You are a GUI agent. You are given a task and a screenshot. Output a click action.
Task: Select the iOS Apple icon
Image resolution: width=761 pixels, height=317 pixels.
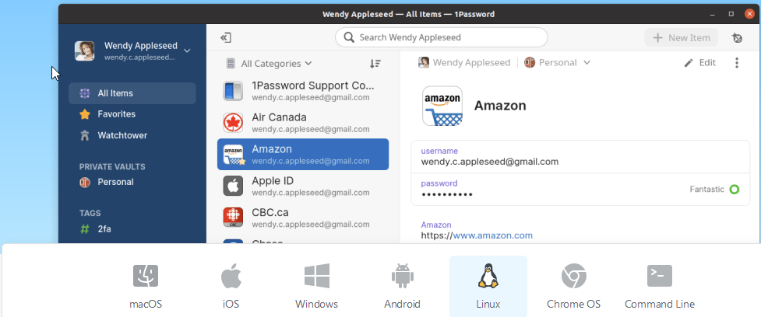(x=231, y=276)
